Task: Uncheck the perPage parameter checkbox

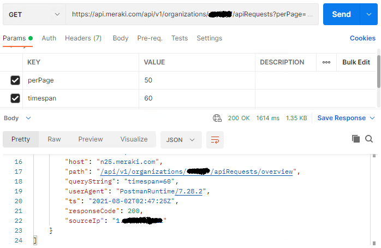Action: tap(15, 80)
